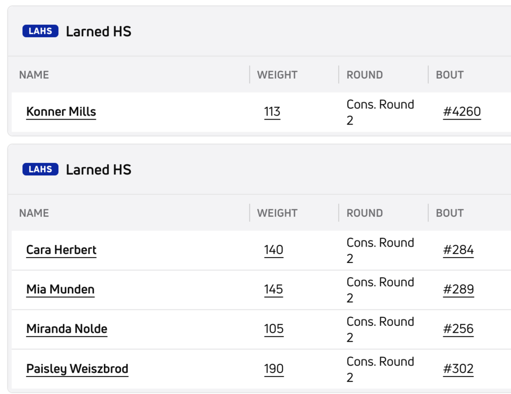Click the 113 weight class link
Screen dimensions: 511x394
[272, 112]
